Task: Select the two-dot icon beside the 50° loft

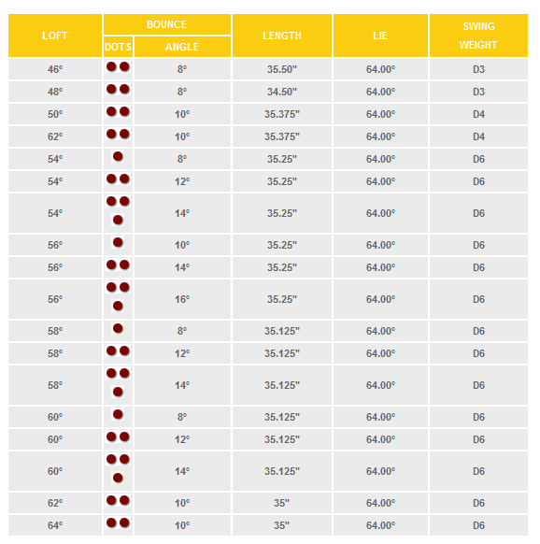Action: (118, 112)
